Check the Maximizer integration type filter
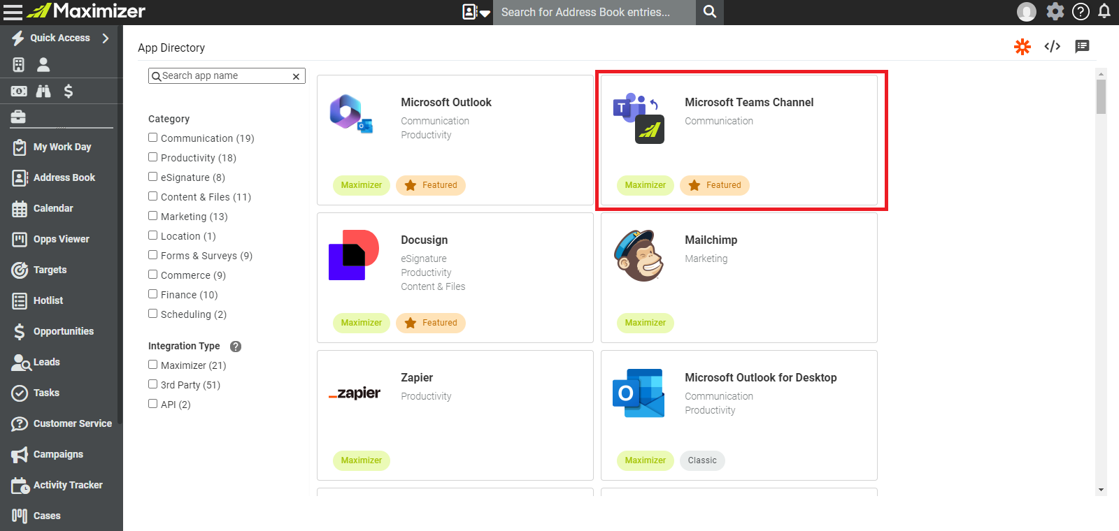 click(x=152, y=365)
